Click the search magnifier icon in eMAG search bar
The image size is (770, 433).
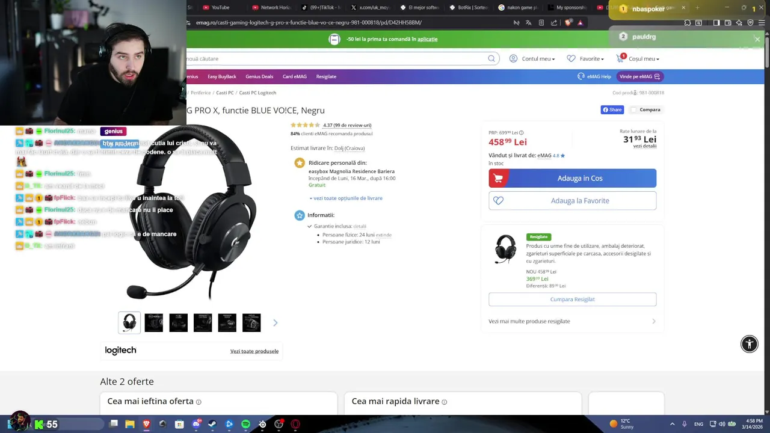pos(491,58)
